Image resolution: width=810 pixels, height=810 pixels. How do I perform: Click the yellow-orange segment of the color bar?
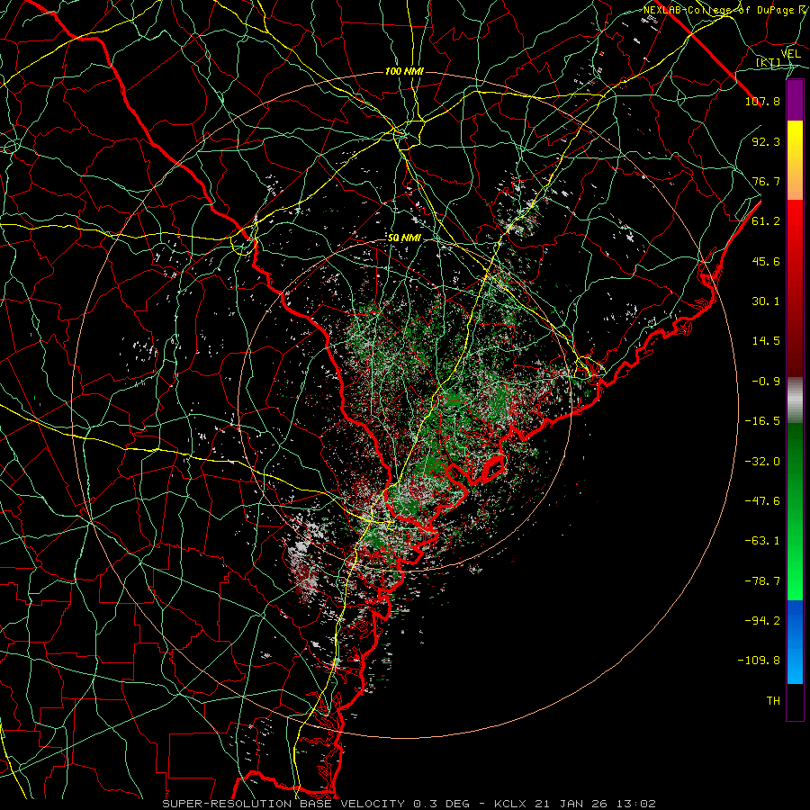795,160
